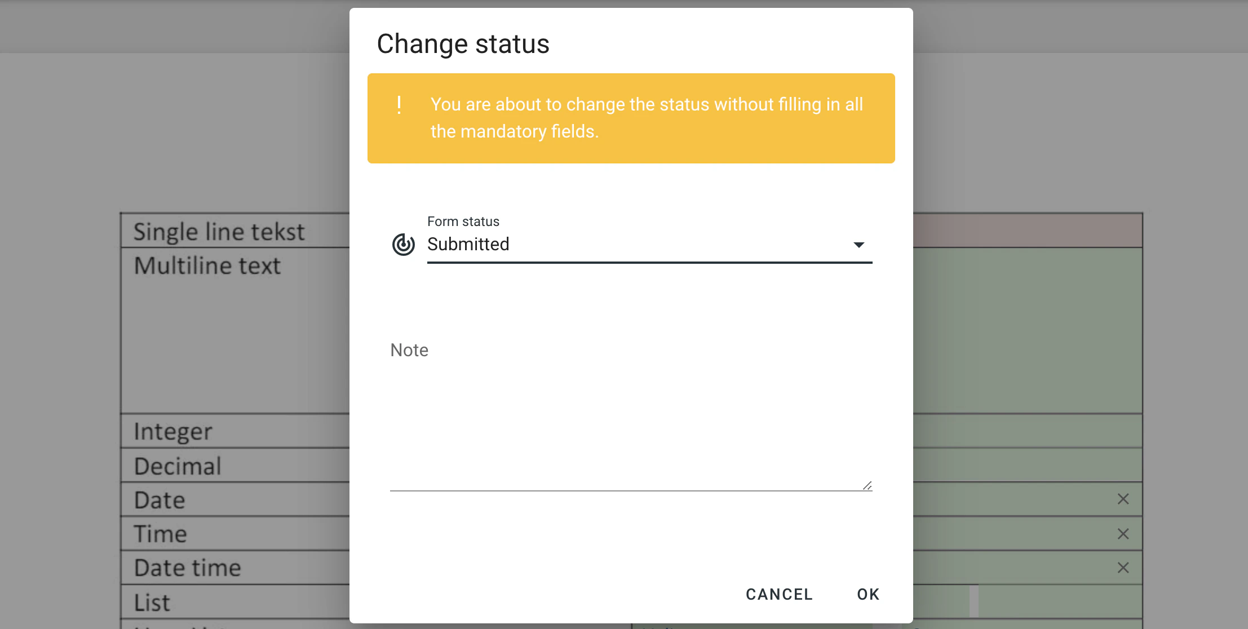The height and width of the screenshot is (629, 1248).
Task: Click the Multiline text field label
Action: tap(208, 265)
